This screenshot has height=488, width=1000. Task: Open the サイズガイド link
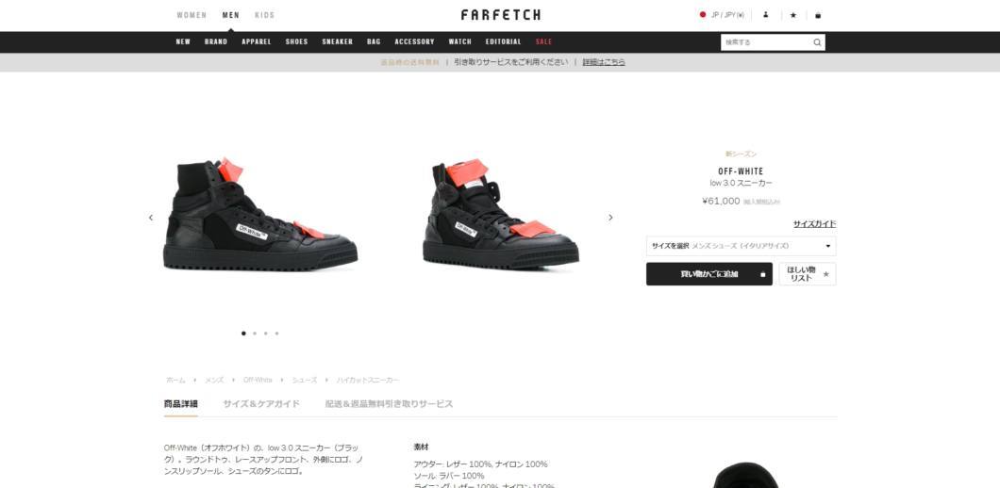point(814,224)
